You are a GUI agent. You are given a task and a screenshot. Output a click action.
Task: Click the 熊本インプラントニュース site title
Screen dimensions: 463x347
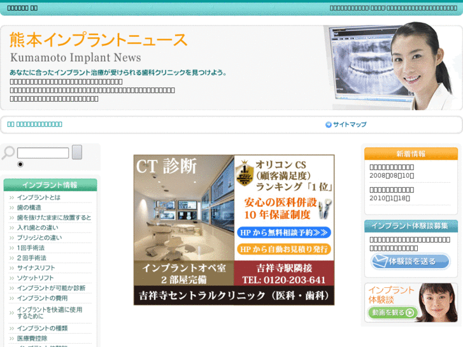coord(98,39)
